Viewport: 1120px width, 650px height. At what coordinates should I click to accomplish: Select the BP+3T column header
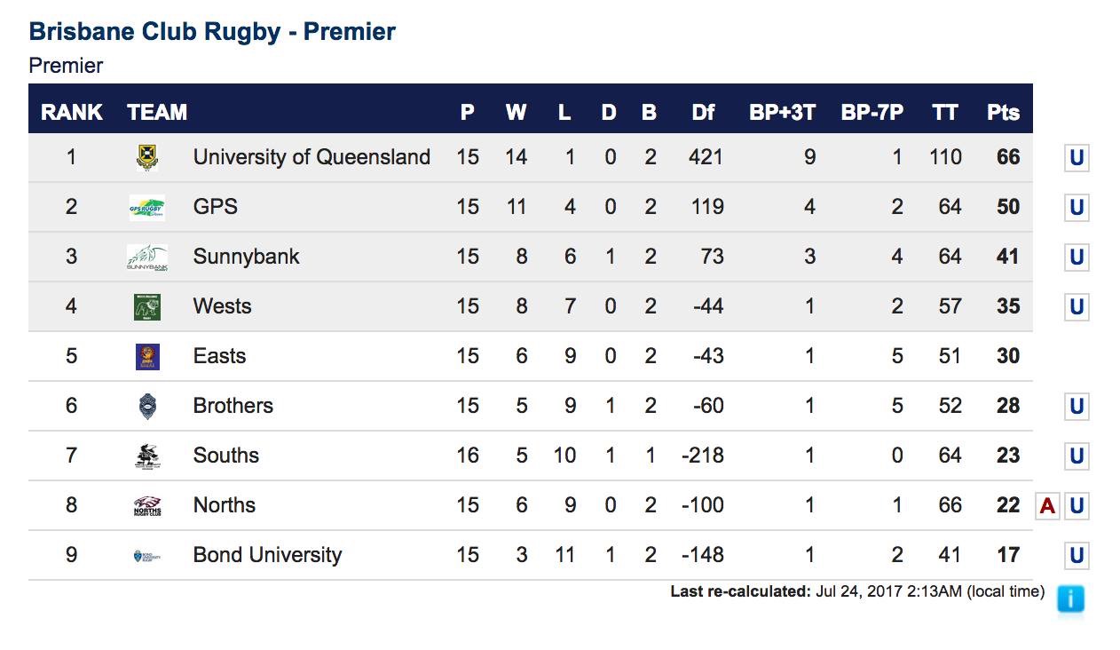click(x=782, y=113)
